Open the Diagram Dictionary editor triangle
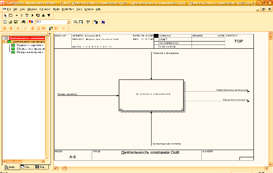 [x=32, y=15]
